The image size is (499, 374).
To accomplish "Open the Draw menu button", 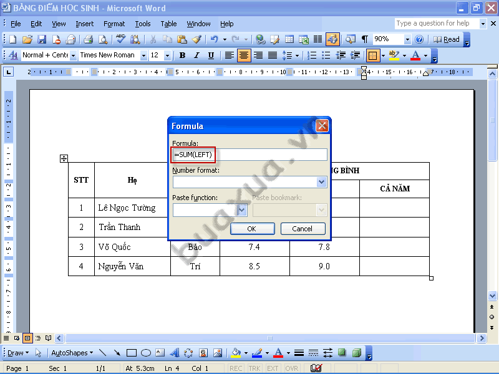I will (18, 353).
